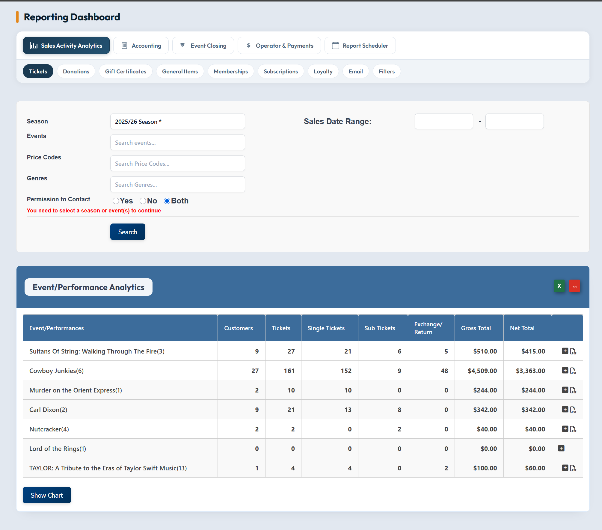Switch to Gift Certificates sub-tab
The image size is (602, 530).
coord(126,71)
